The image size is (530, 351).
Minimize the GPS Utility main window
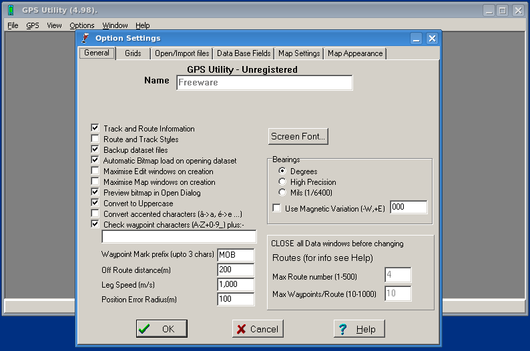489,11
